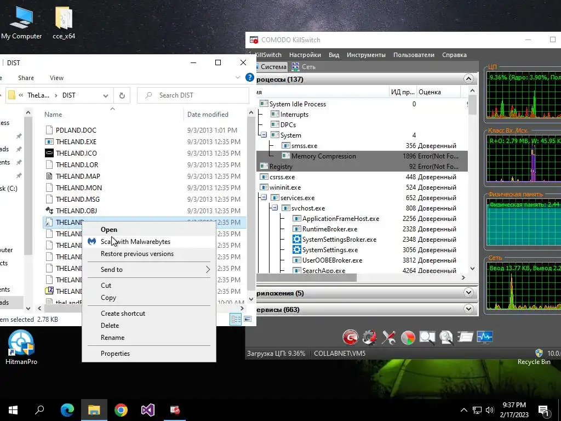The height and width of the screenshot is (421, 561).
Task: Switch to COMODO KillSwitch taskbar button
Action: click(175, 409)
